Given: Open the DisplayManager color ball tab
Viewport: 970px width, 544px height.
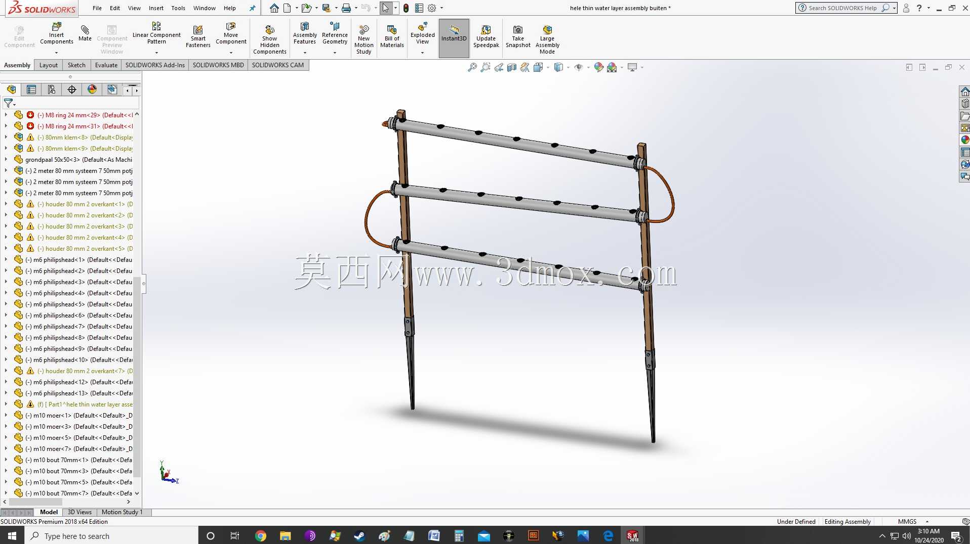Looking at the screenshot, I should pos(92,89).
